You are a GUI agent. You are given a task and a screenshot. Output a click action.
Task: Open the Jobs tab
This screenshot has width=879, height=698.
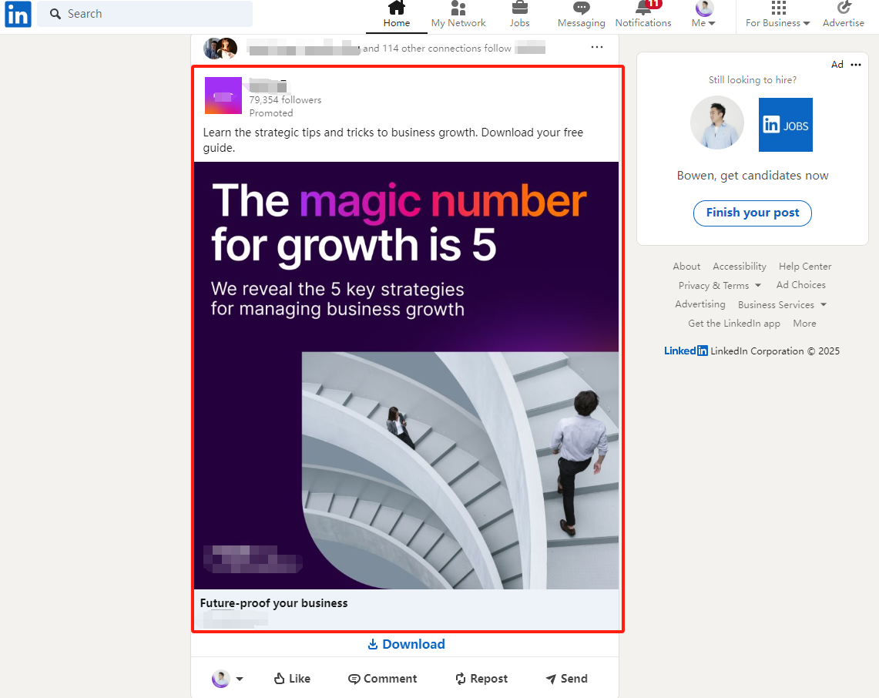point(519,15)
